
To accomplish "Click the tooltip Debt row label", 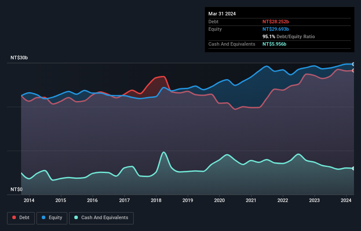I will click(x=213, y=22).
